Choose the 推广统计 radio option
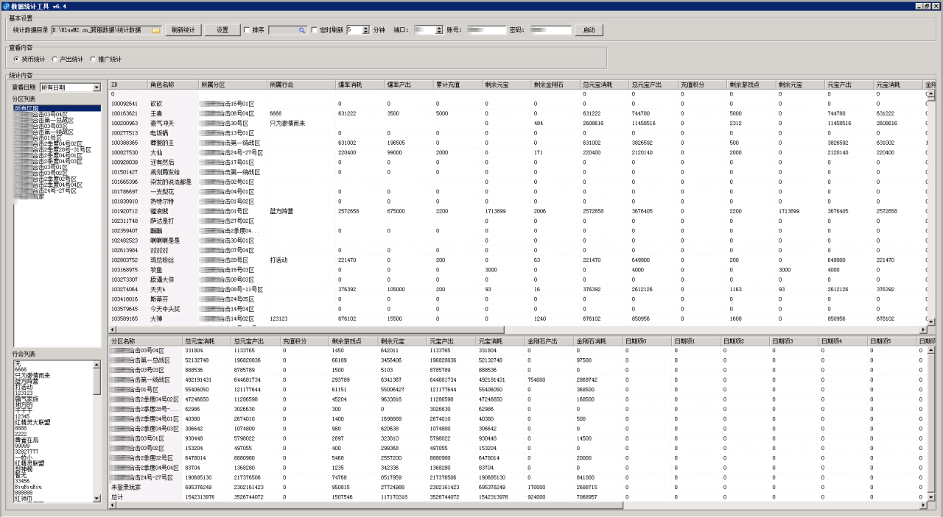This screenshot has height=517, width=943. coord(93,59)
